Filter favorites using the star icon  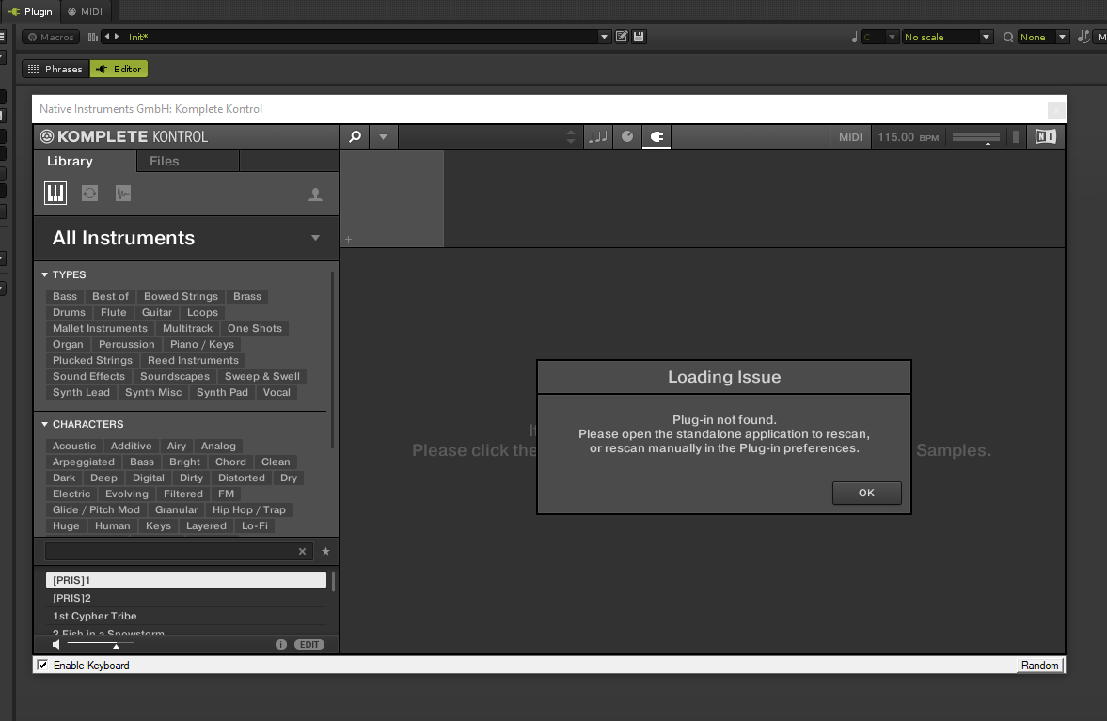325,552
